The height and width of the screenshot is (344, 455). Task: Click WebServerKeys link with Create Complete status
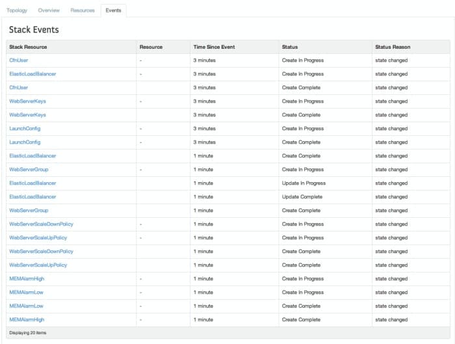click(27, 115)
